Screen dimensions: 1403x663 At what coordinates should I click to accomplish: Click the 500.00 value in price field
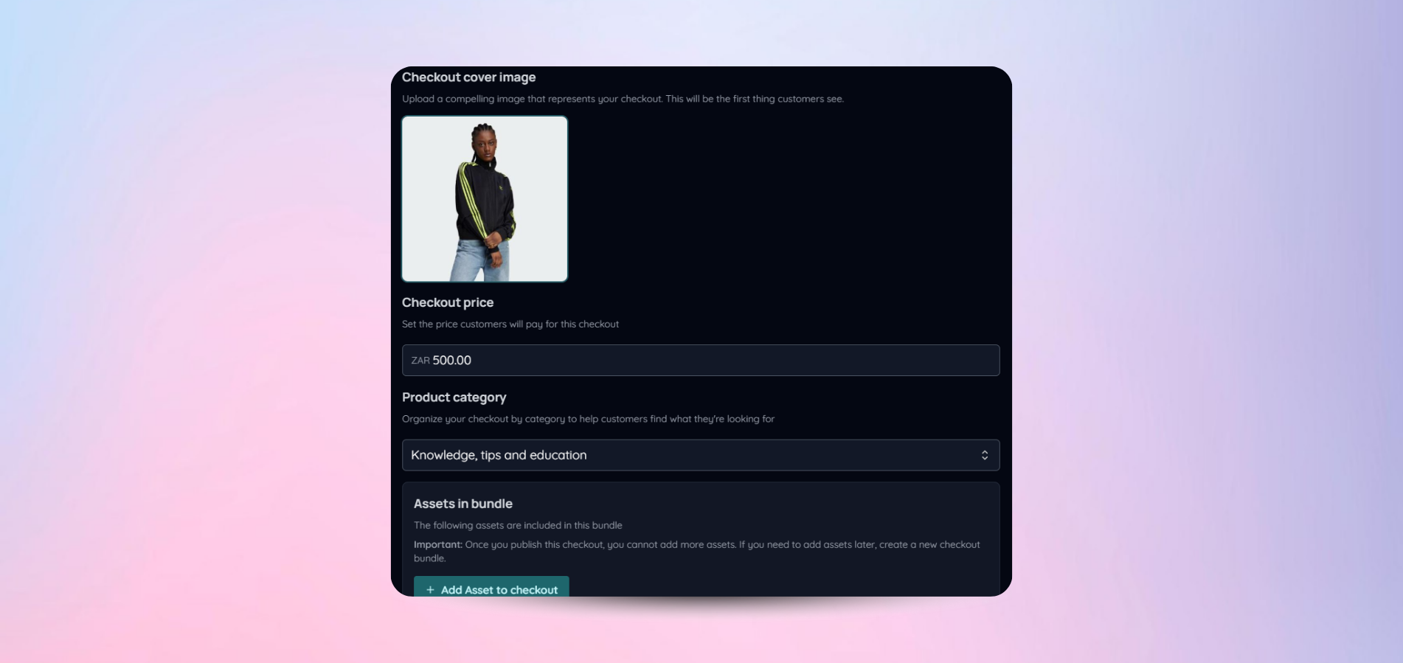coord(451,360)
